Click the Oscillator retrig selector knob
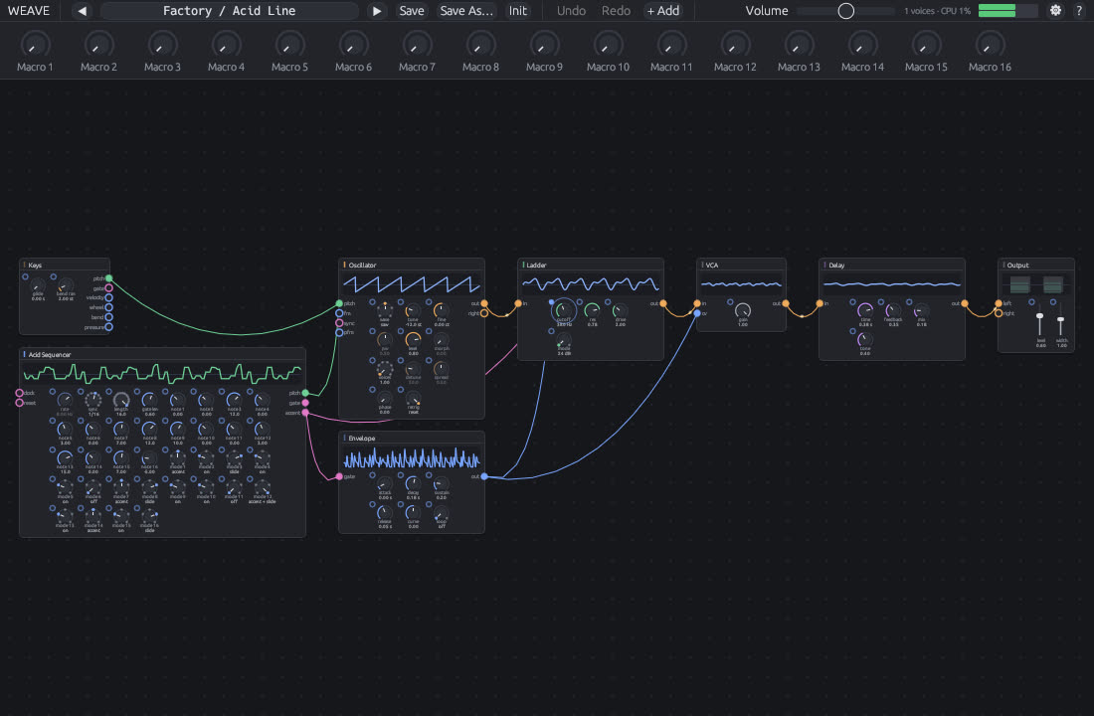The image size is (1094, 716). coord(413,399)
